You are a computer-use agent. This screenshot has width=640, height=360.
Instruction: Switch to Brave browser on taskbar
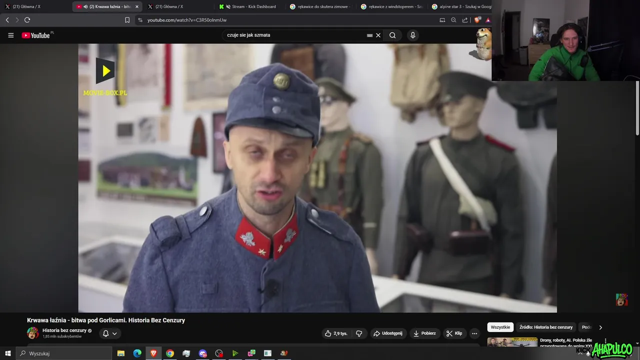153,353
